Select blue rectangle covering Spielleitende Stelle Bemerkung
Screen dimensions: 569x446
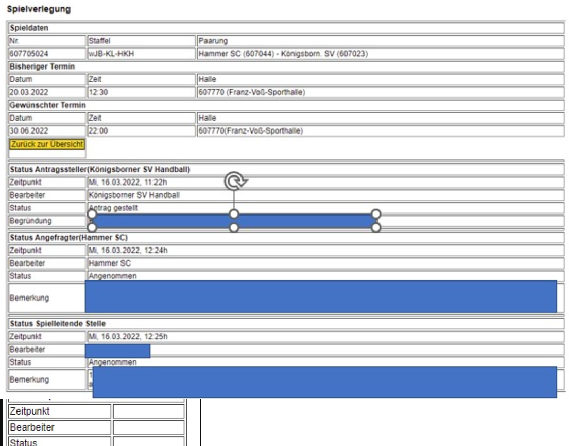click(324, 382)
